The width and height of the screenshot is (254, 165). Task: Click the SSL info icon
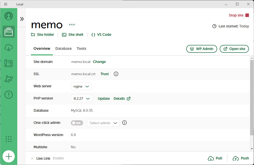(116, 74)
